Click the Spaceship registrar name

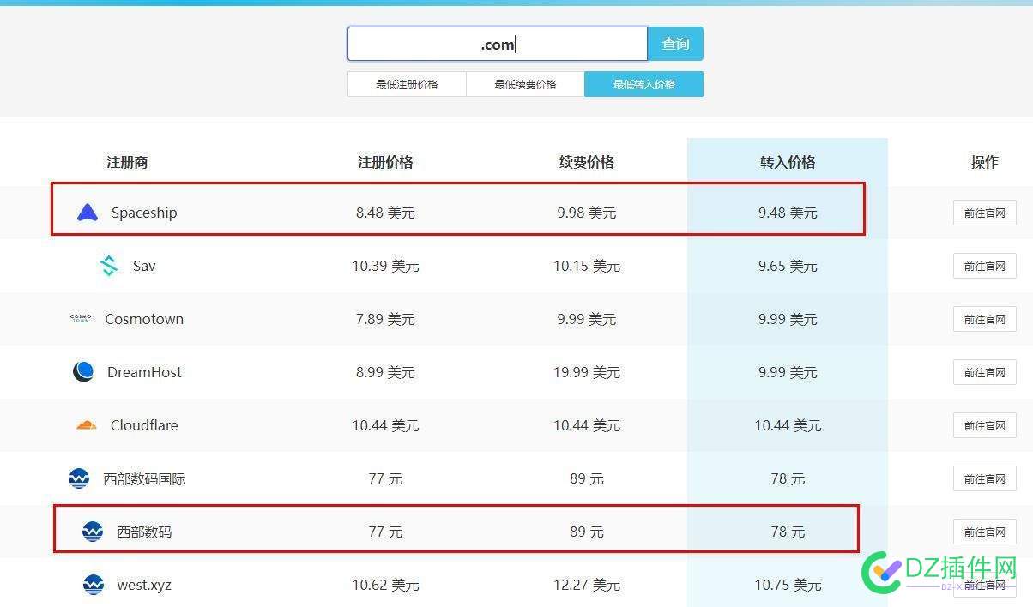click(x=144, y=213)
